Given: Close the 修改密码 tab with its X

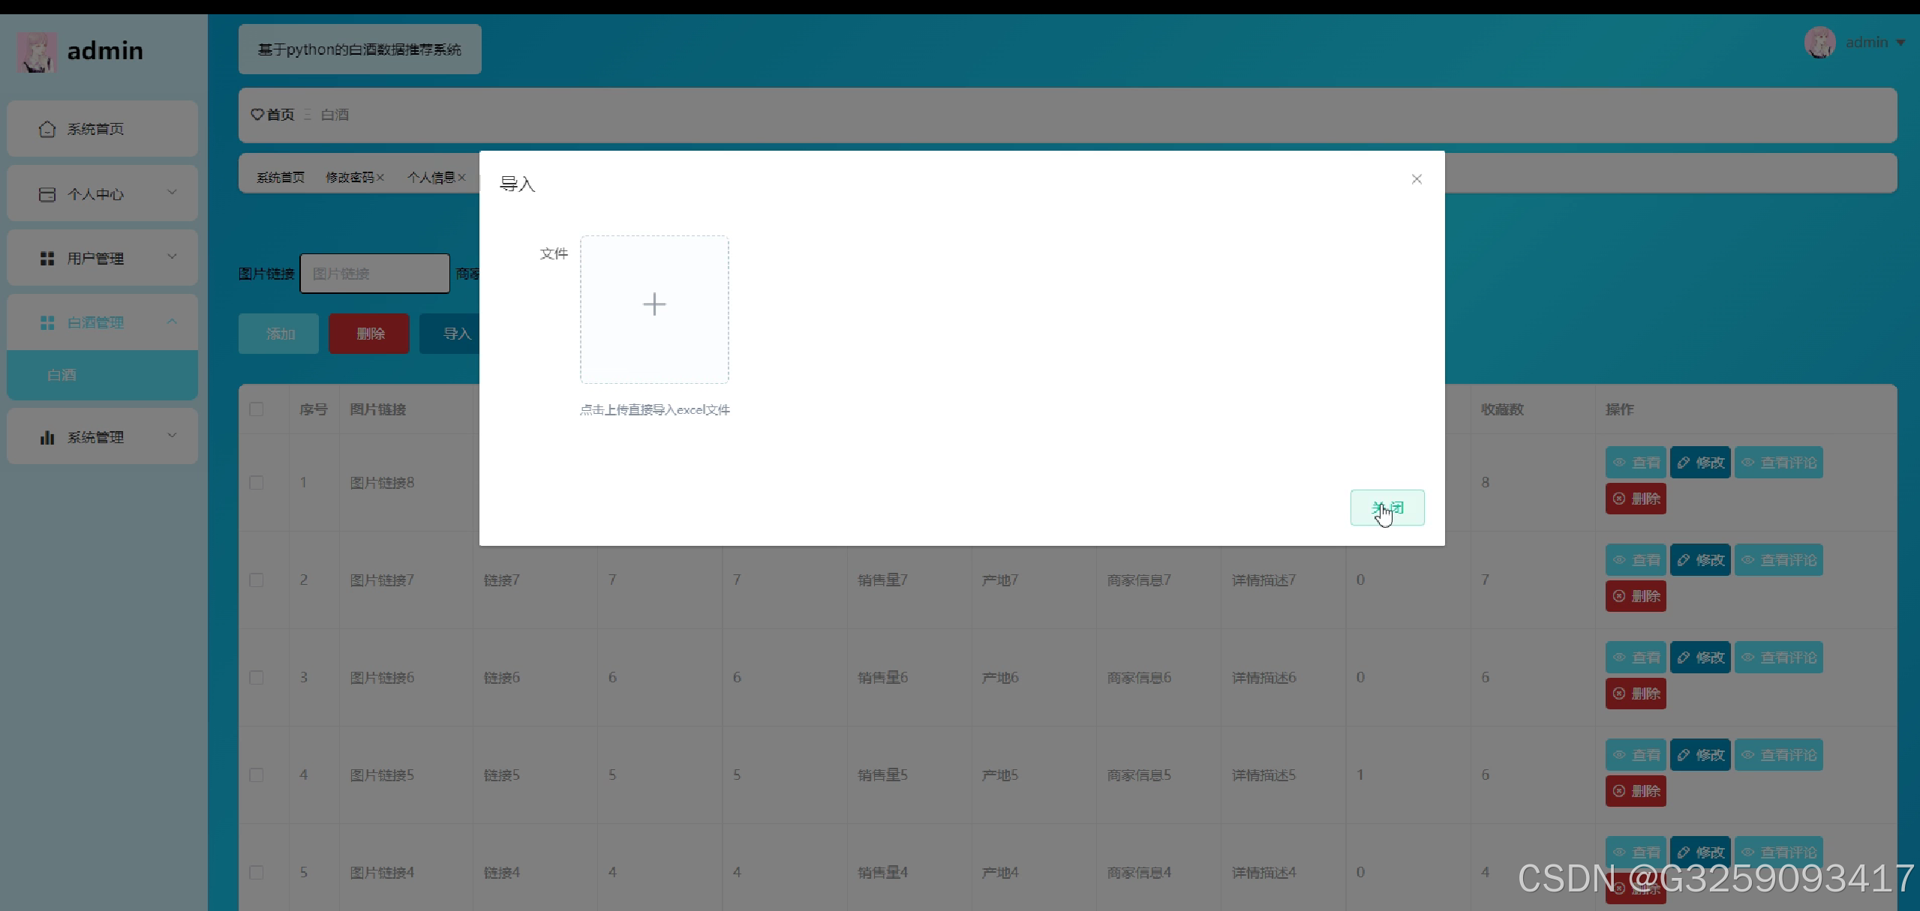Looking at the screenshot, I should click(380, 178).
